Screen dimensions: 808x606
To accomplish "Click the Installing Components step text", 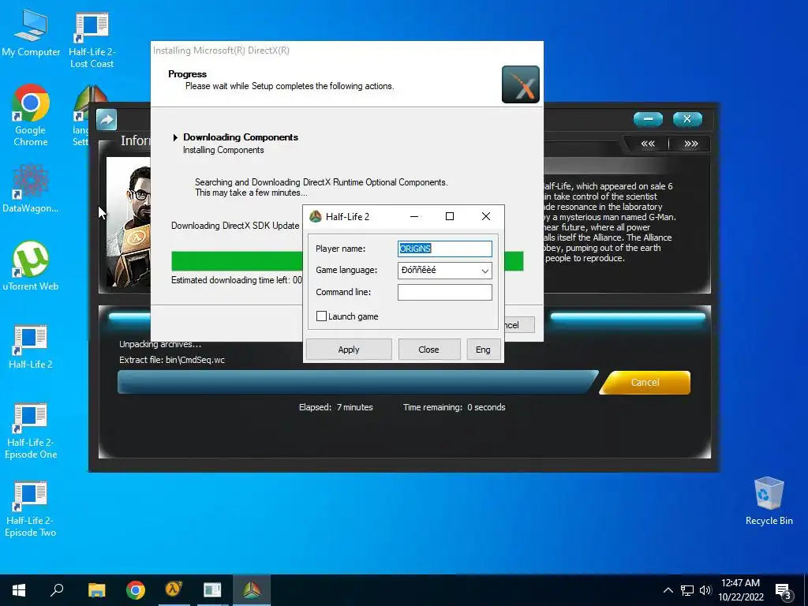I will [223, 150].
